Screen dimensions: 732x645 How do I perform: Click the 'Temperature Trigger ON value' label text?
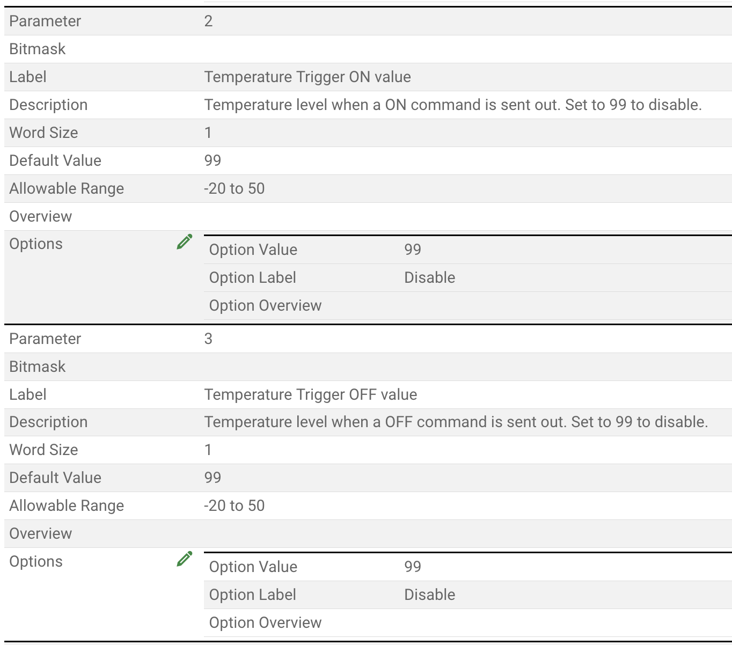point(308,77)
